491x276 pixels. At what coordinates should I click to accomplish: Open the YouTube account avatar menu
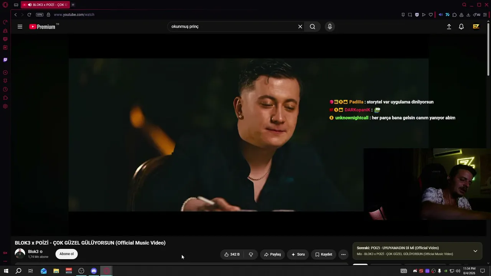coord(476,26)
